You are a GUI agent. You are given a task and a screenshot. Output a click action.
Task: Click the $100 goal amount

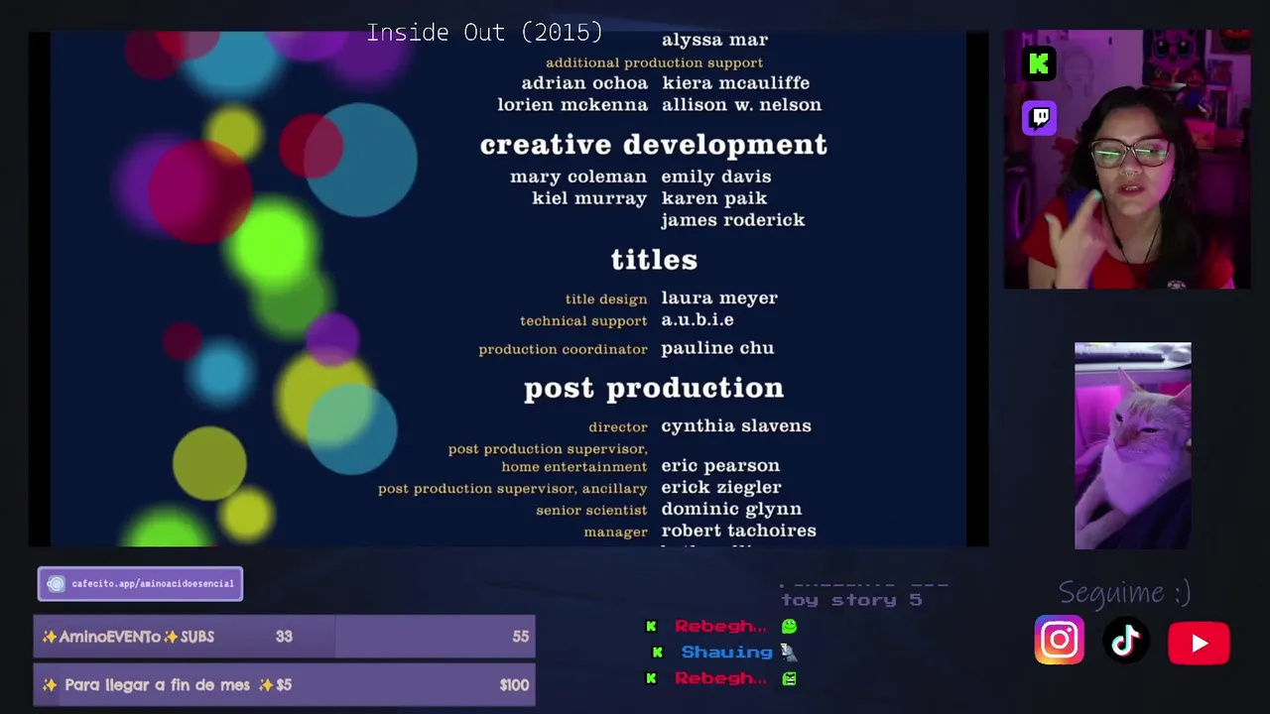point(514,685)
